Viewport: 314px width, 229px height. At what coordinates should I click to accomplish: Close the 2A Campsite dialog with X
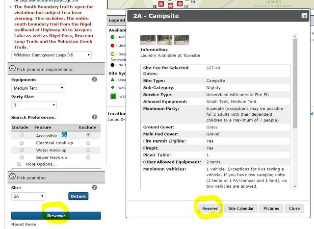point(304,16)
